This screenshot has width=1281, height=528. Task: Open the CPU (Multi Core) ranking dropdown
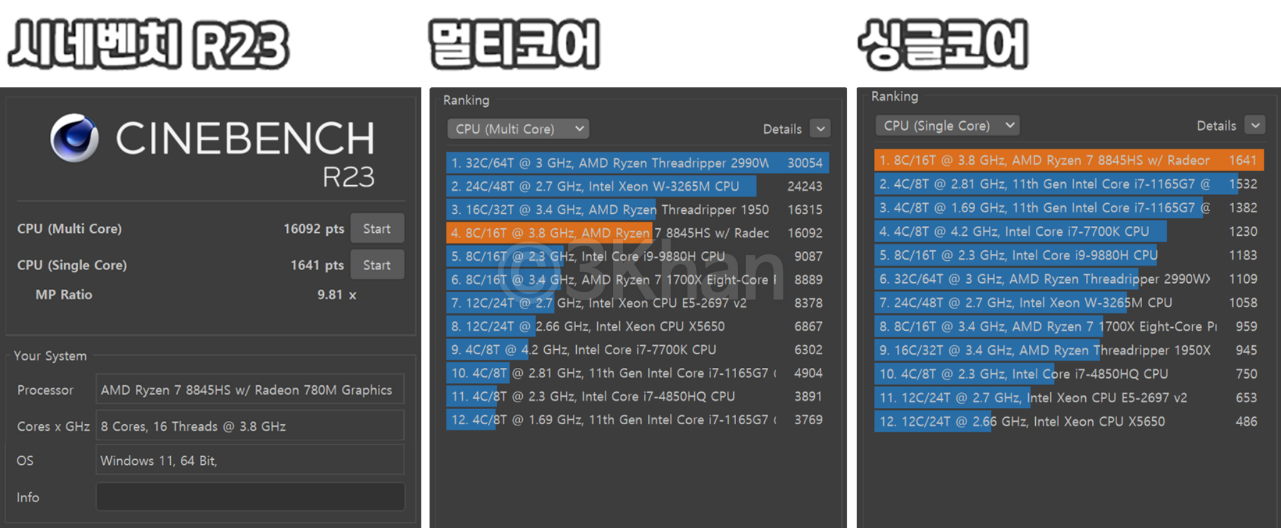pos(519,129)
